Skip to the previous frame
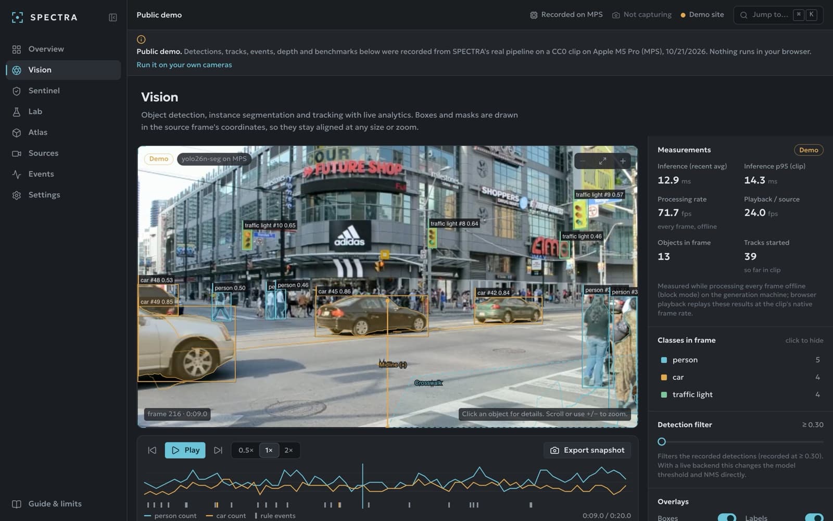 152,450
